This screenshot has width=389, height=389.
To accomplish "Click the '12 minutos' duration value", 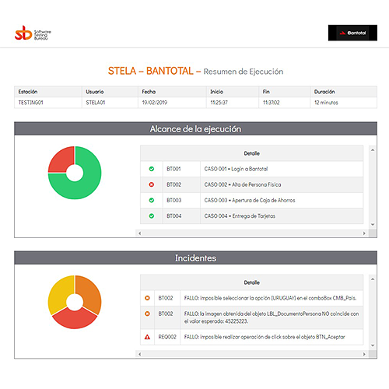I will [x=326, y=103].
